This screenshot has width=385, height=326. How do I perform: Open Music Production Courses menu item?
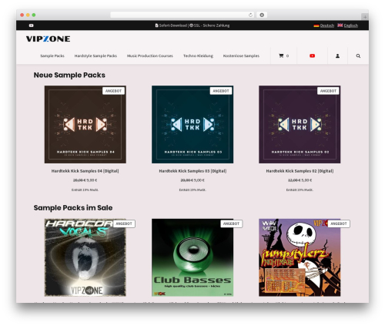click(150, 55)
